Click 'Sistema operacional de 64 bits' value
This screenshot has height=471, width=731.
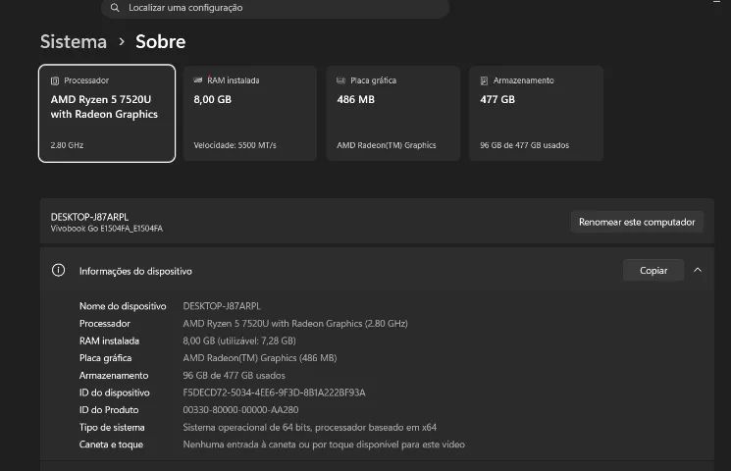(309, 427)
